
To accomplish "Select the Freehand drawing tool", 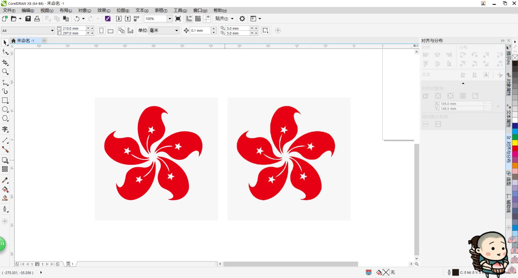I will click(x=5, y=82).
